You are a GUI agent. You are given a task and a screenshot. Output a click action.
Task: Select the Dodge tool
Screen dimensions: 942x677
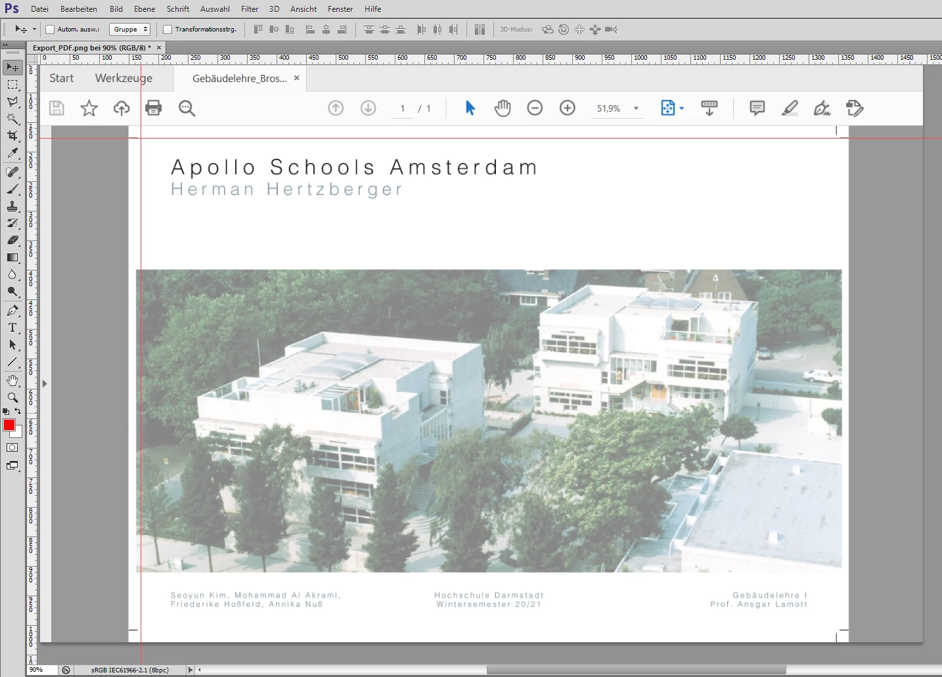(x=12, y=292)
